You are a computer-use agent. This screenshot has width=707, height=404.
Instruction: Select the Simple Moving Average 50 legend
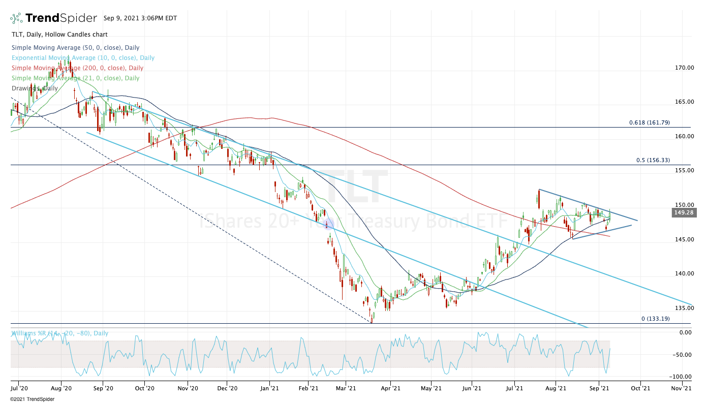(x=76, y=48)
